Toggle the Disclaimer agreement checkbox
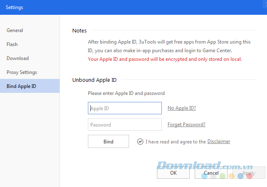 click(140, 141)
